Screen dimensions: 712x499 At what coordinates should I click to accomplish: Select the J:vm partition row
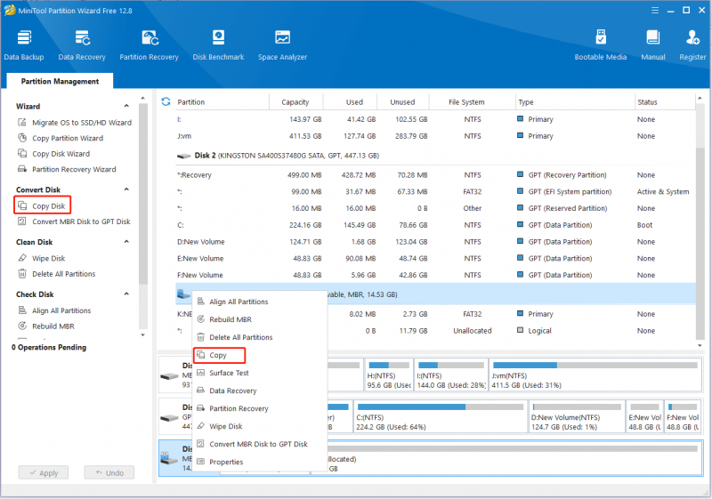pyautogui.click(x=435, y=136)
